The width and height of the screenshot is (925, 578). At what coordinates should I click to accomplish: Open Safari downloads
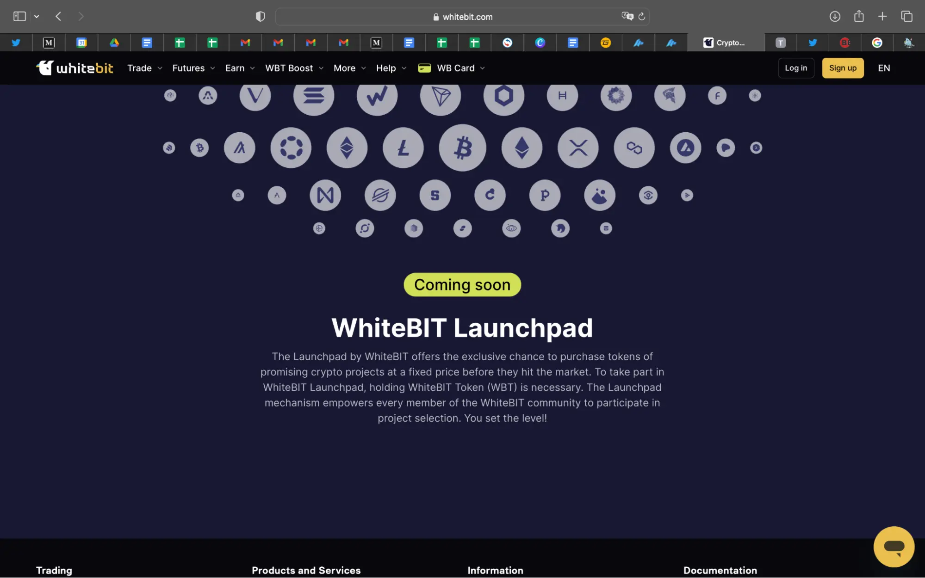(835, 17)
